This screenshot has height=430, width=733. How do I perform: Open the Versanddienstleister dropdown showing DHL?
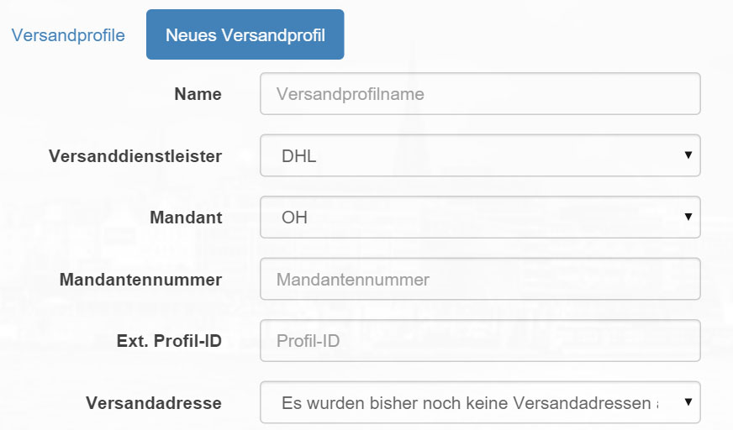coord(480,155)
